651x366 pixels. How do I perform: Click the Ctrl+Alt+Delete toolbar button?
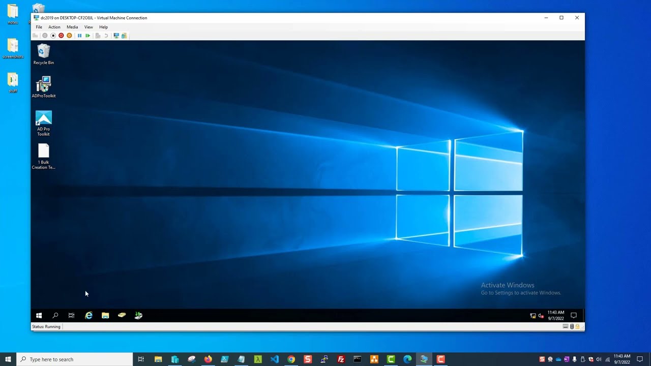35,36
